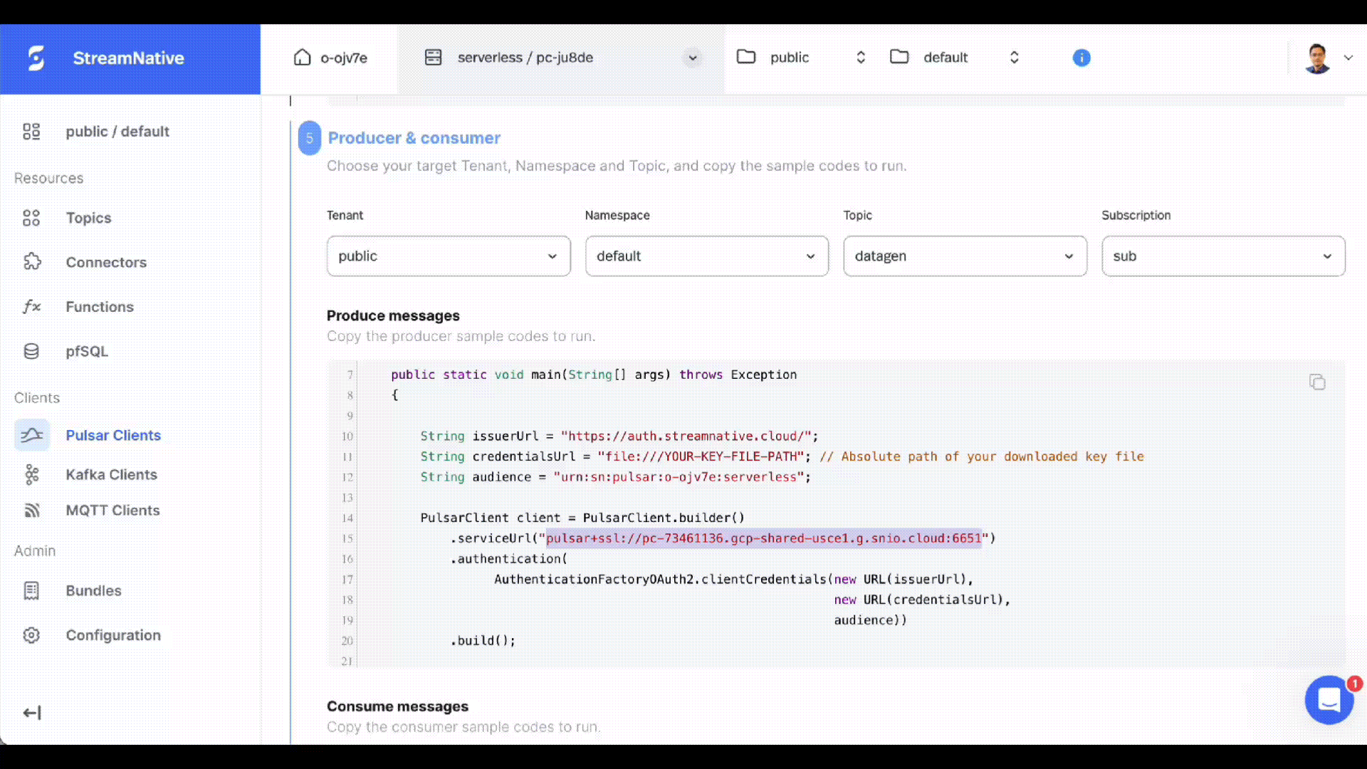Expand the public tenant switcher arrows

(x=861, y=58)
